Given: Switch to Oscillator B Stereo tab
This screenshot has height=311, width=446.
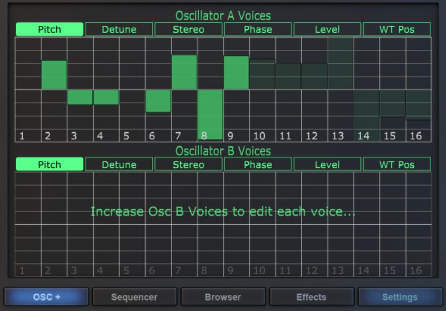Looking at the screenshot, I should pyautogui.click(x=189, y=164).
